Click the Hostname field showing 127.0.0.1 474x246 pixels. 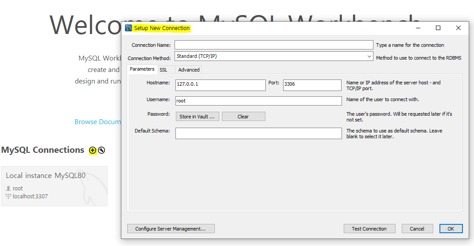tap(220, 85)
